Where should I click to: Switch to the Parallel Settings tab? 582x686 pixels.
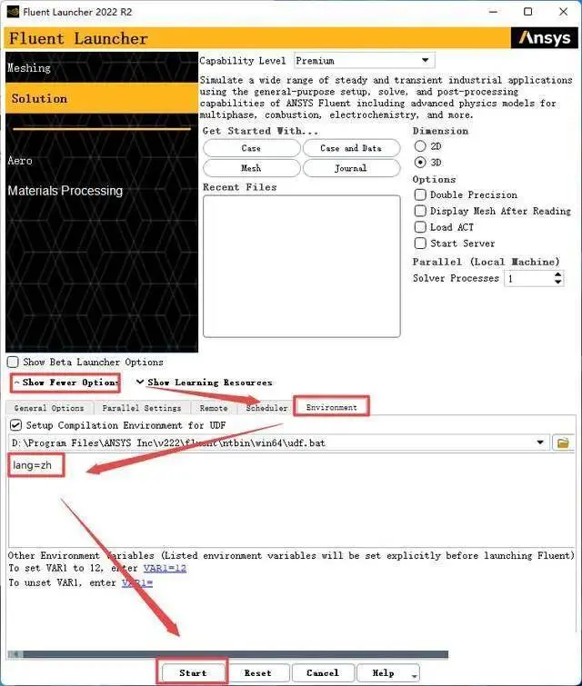click(142, 408)
